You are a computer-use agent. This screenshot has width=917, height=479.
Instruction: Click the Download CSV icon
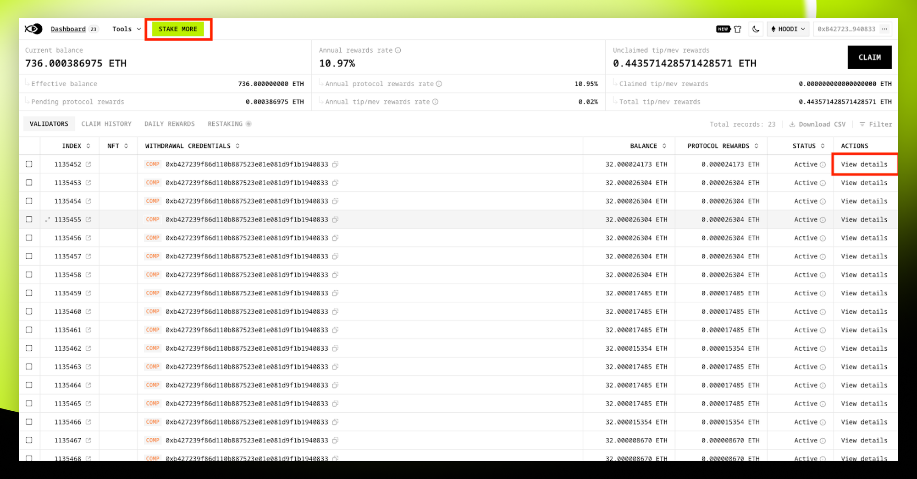(792, 125)
